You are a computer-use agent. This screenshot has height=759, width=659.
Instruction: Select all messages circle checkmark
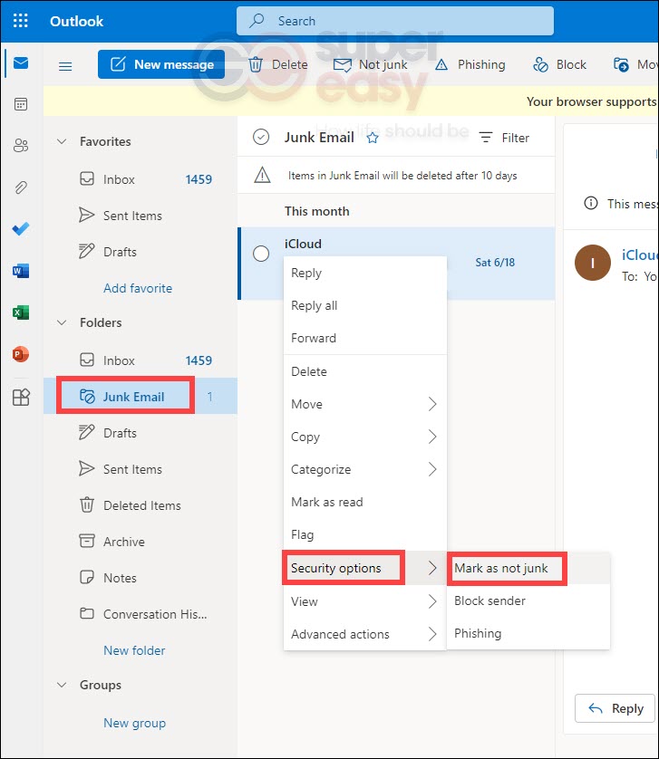[x=261, y=137]
